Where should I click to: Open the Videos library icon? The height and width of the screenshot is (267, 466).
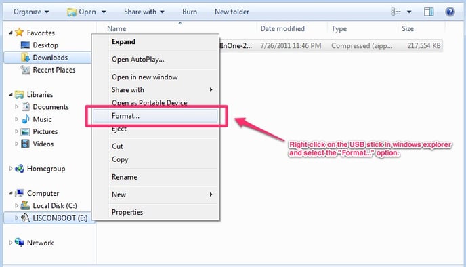click(26, 144)
